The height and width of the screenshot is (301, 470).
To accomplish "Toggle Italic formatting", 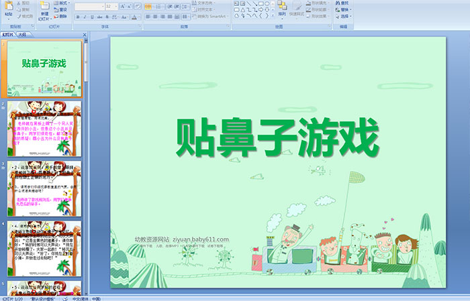I will pos(85,17).
